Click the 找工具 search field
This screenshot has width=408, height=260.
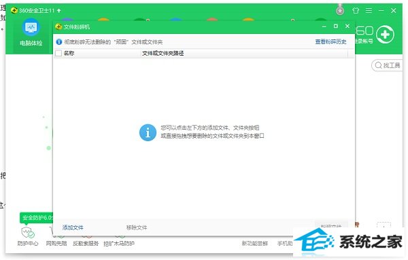[x=387, y=65]
